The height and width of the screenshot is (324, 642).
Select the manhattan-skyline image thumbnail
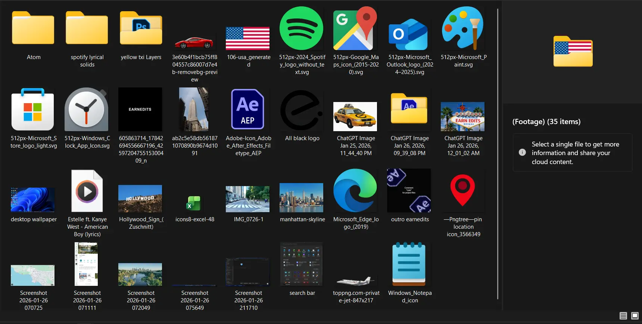click(x=302, y=198)
